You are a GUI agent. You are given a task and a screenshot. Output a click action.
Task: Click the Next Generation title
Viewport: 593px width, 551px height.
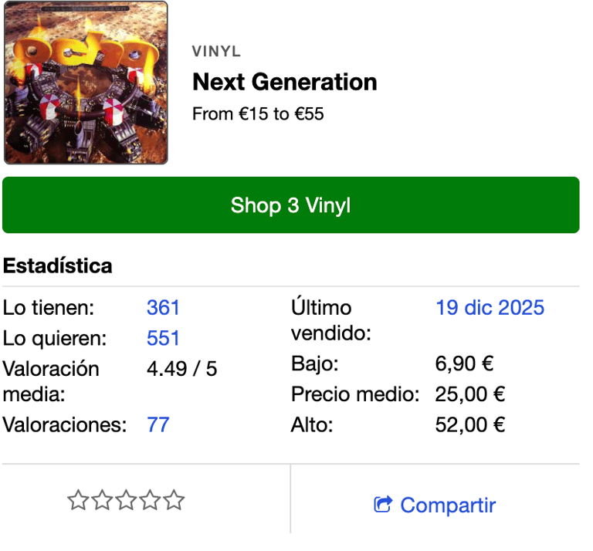click(x=284, y=82)
